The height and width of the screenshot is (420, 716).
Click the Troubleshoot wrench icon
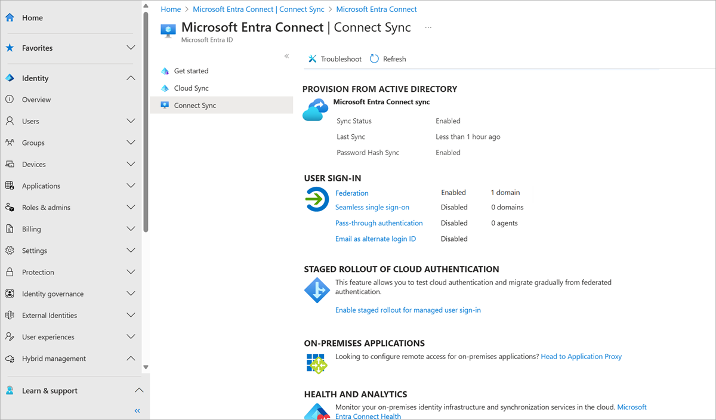[x=313, y=58]
